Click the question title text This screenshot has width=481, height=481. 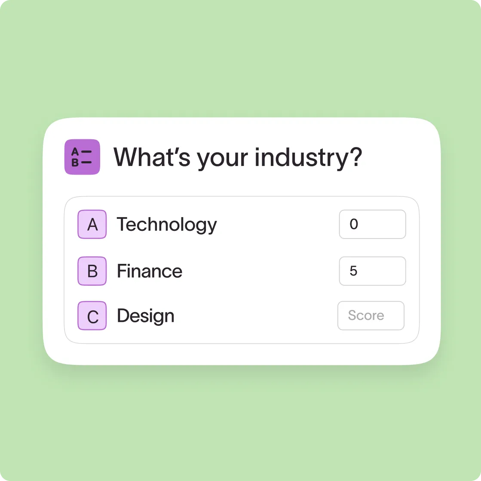coord(238,157)
